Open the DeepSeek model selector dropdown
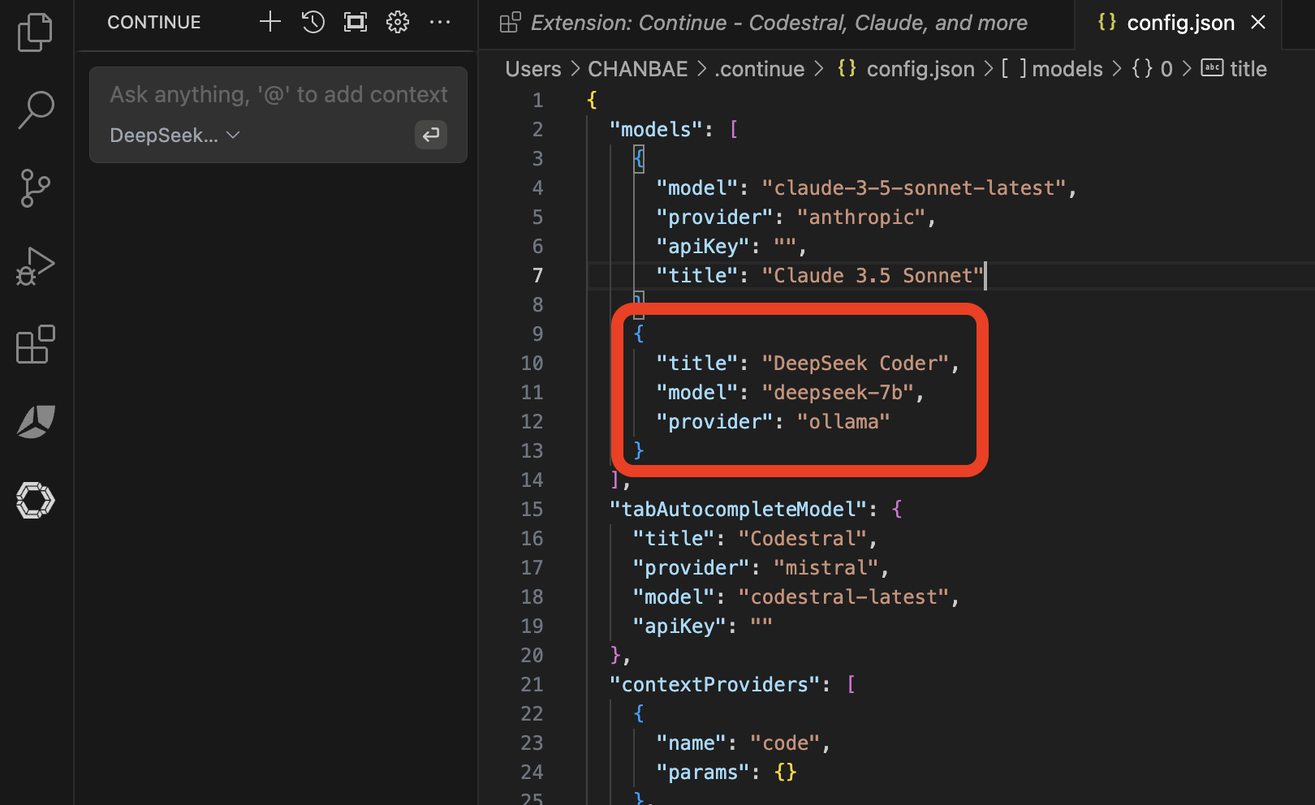1315x805 pixels. coord(175,135)
